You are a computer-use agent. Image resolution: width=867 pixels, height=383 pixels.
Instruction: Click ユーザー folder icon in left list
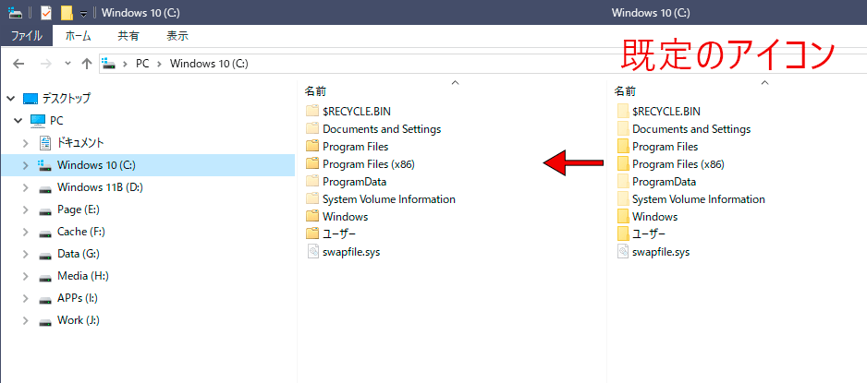coord(312,234)
